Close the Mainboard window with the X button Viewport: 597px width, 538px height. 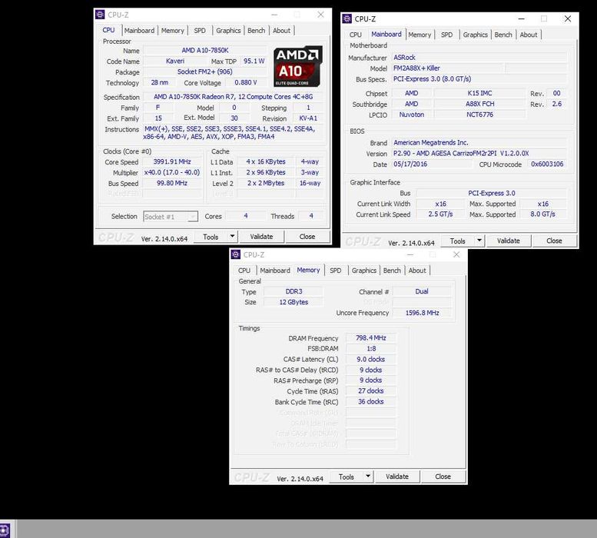568,18
